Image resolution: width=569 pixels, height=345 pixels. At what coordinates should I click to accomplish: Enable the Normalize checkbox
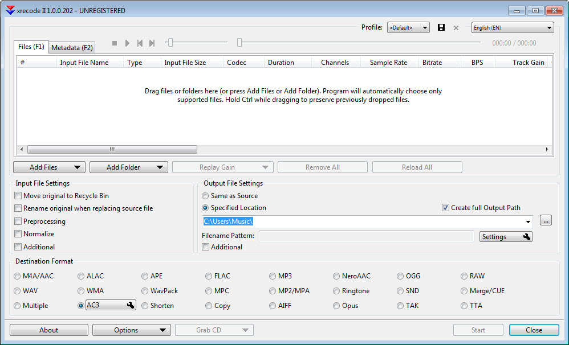coord(18,234)
